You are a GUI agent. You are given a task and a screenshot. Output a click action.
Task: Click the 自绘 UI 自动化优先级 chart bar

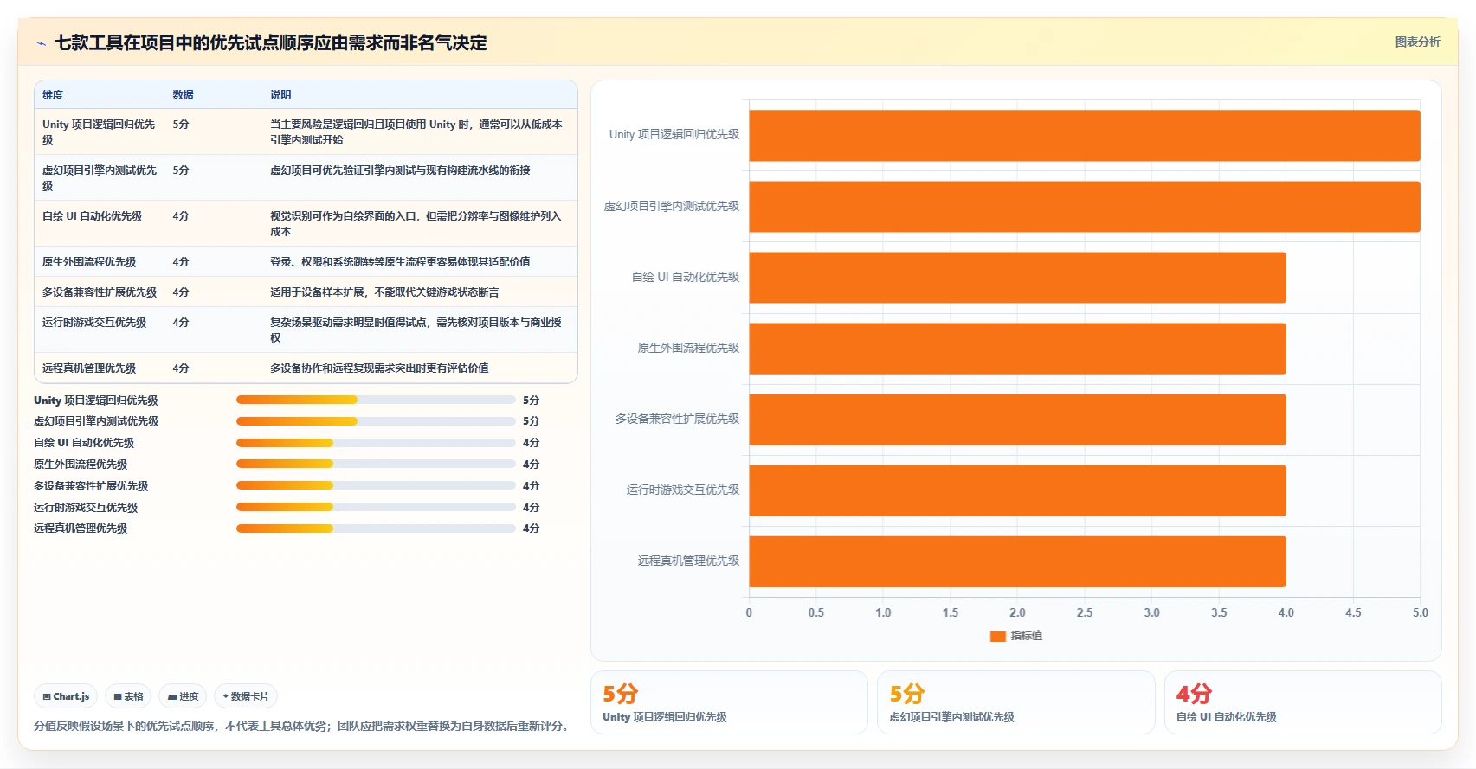[x=1017, y=278]
